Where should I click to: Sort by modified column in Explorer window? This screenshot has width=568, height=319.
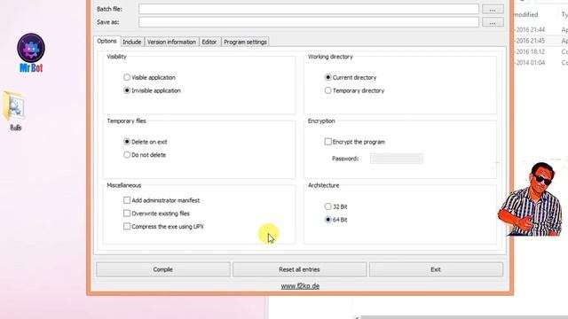coord(526,15)
